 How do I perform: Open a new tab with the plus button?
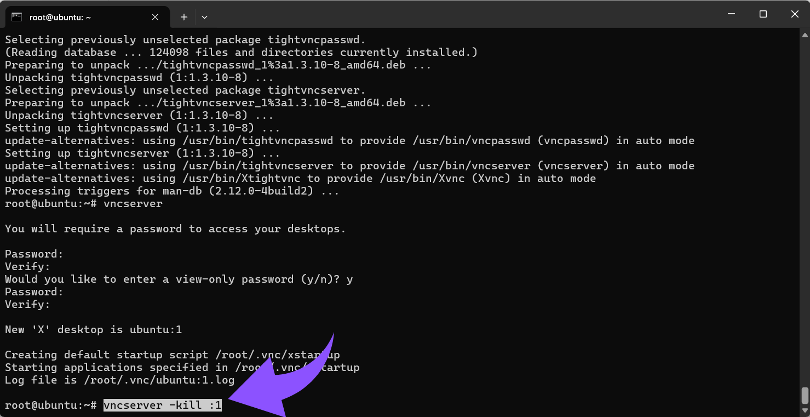click(x=184, y=17)
